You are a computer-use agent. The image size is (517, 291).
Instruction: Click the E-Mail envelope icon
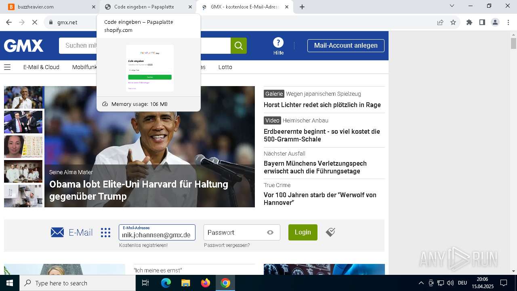(57, 232)
